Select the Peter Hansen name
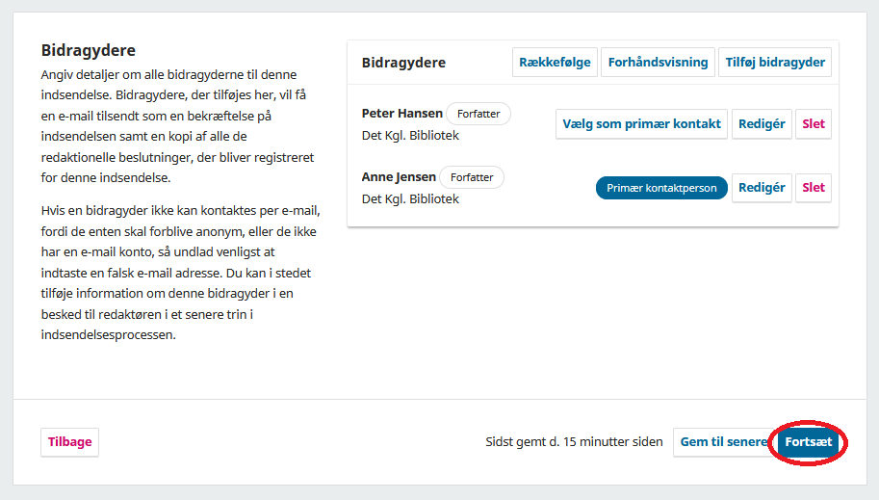Screen dimensions: 879x500 tap(401, 114)
